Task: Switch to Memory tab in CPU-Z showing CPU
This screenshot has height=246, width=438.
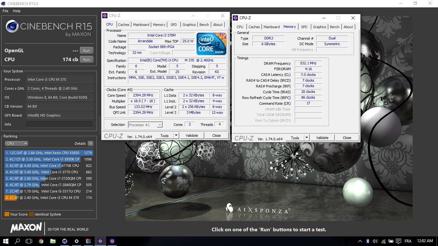Action: pos(159,25)
